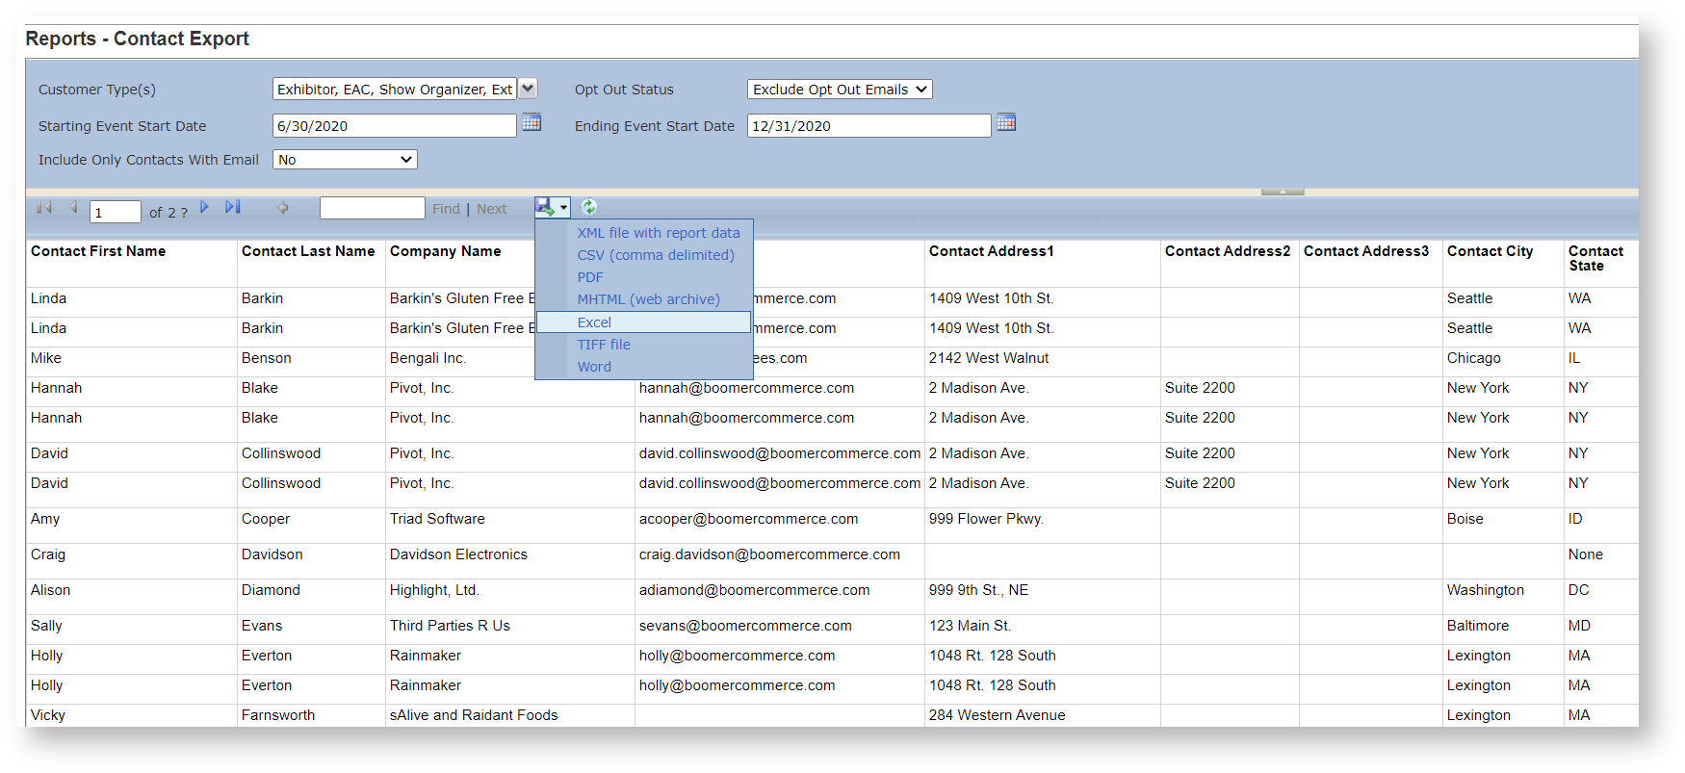
Task: Go to the next report page
Action: [x=204, y=207]
